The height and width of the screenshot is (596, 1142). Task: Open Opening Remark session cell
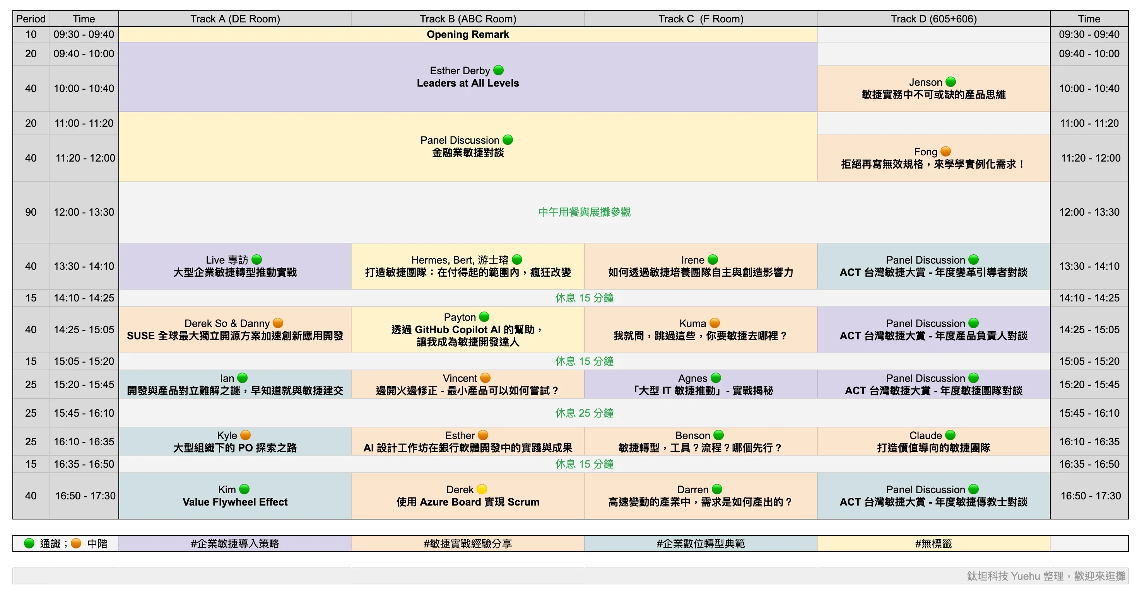coord(468,34)
